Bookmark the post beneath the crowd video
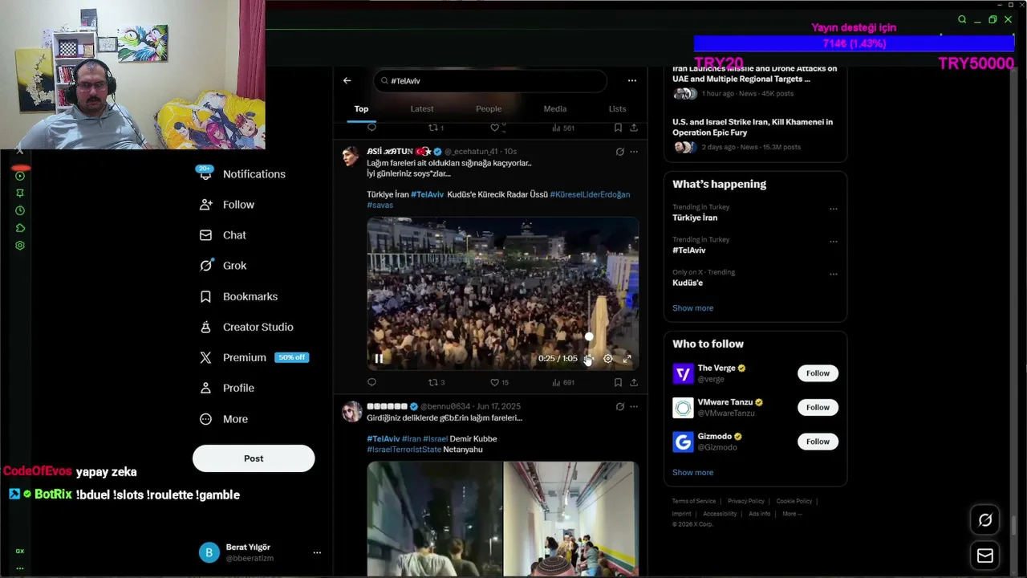 (x=618, y=382)
